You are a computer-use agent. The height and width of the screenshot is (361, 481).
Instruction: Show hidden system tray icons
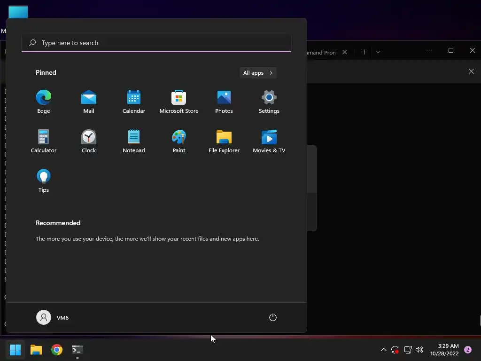[x=383, y=350]
